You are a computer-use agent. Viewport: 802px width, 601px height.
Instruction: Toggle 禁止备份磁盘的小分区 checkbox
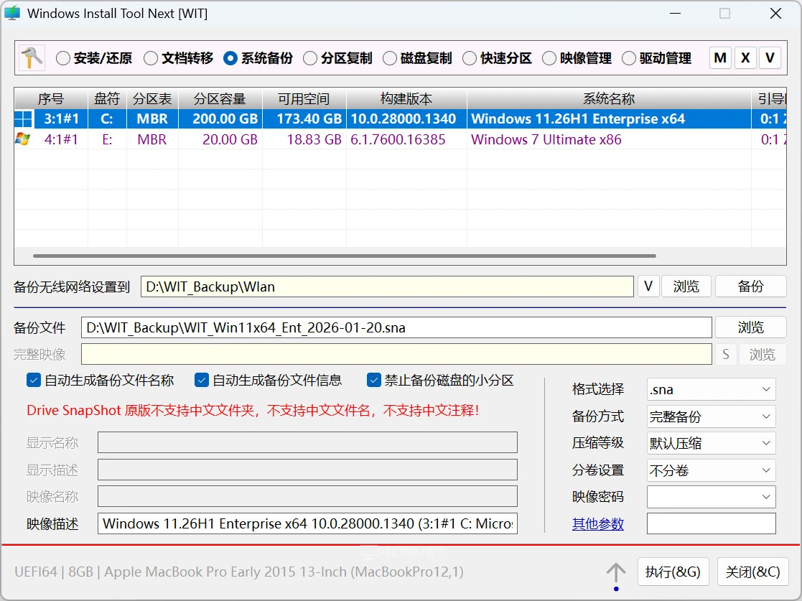click(x=374, y=381)
